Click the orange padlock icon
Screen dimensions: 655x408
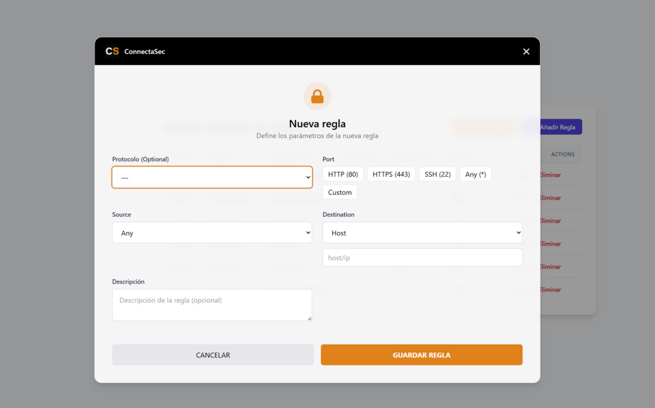click(317, 96)
